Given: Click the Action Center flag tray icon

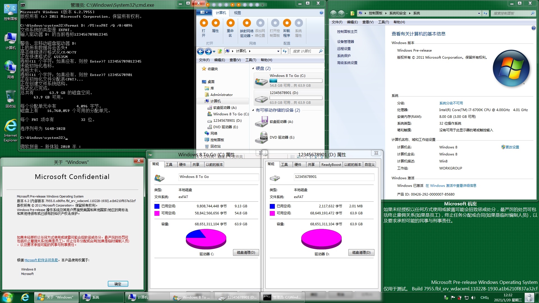Looking at the screenshot, I should [453, 298].
